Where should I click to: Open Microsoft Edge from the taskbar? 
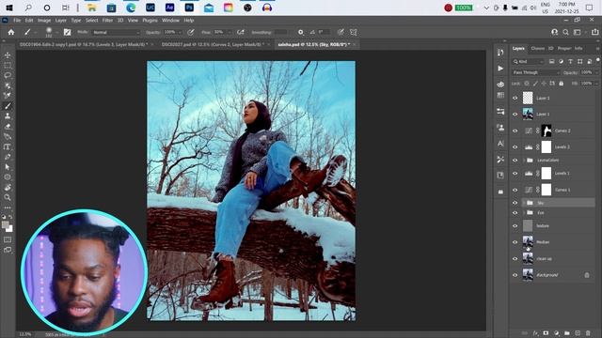131,8
